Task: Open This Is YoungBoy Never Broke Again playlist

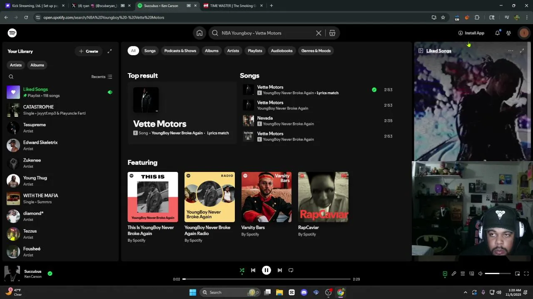Action: tap(153, 207)
